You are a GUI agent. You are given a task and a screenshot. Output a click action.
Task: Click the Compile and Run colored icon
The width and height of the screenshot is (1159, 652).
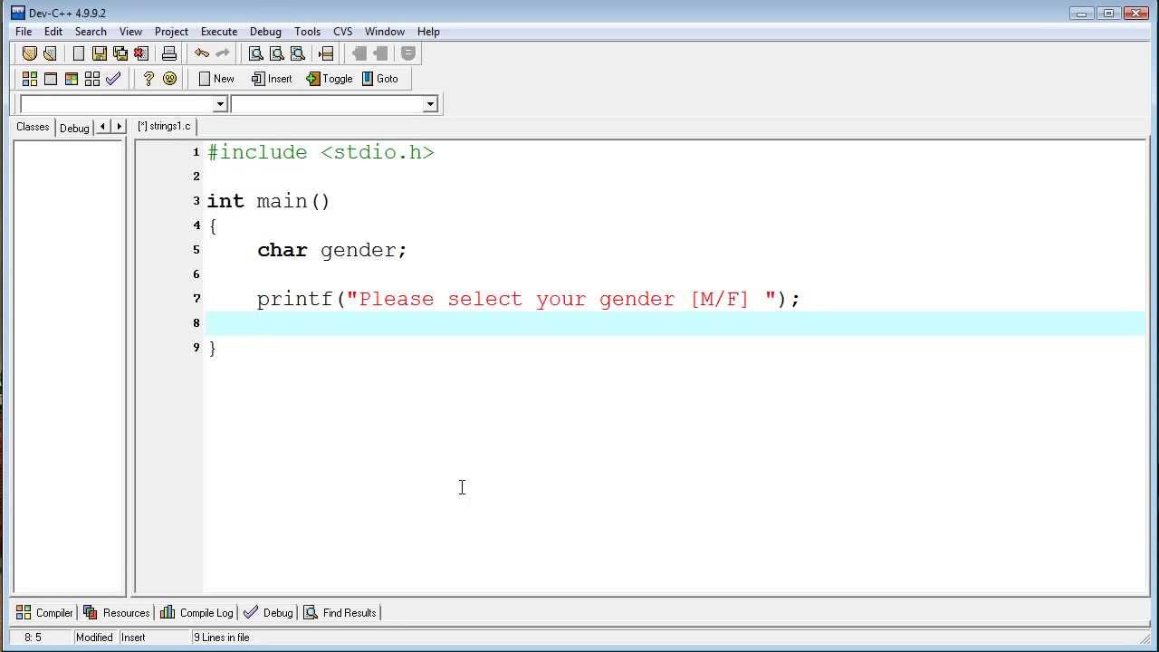point(72,79)
